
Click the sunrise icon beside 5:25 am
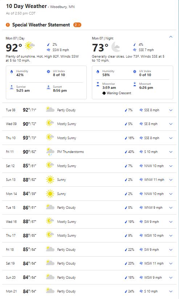[12, 87]
